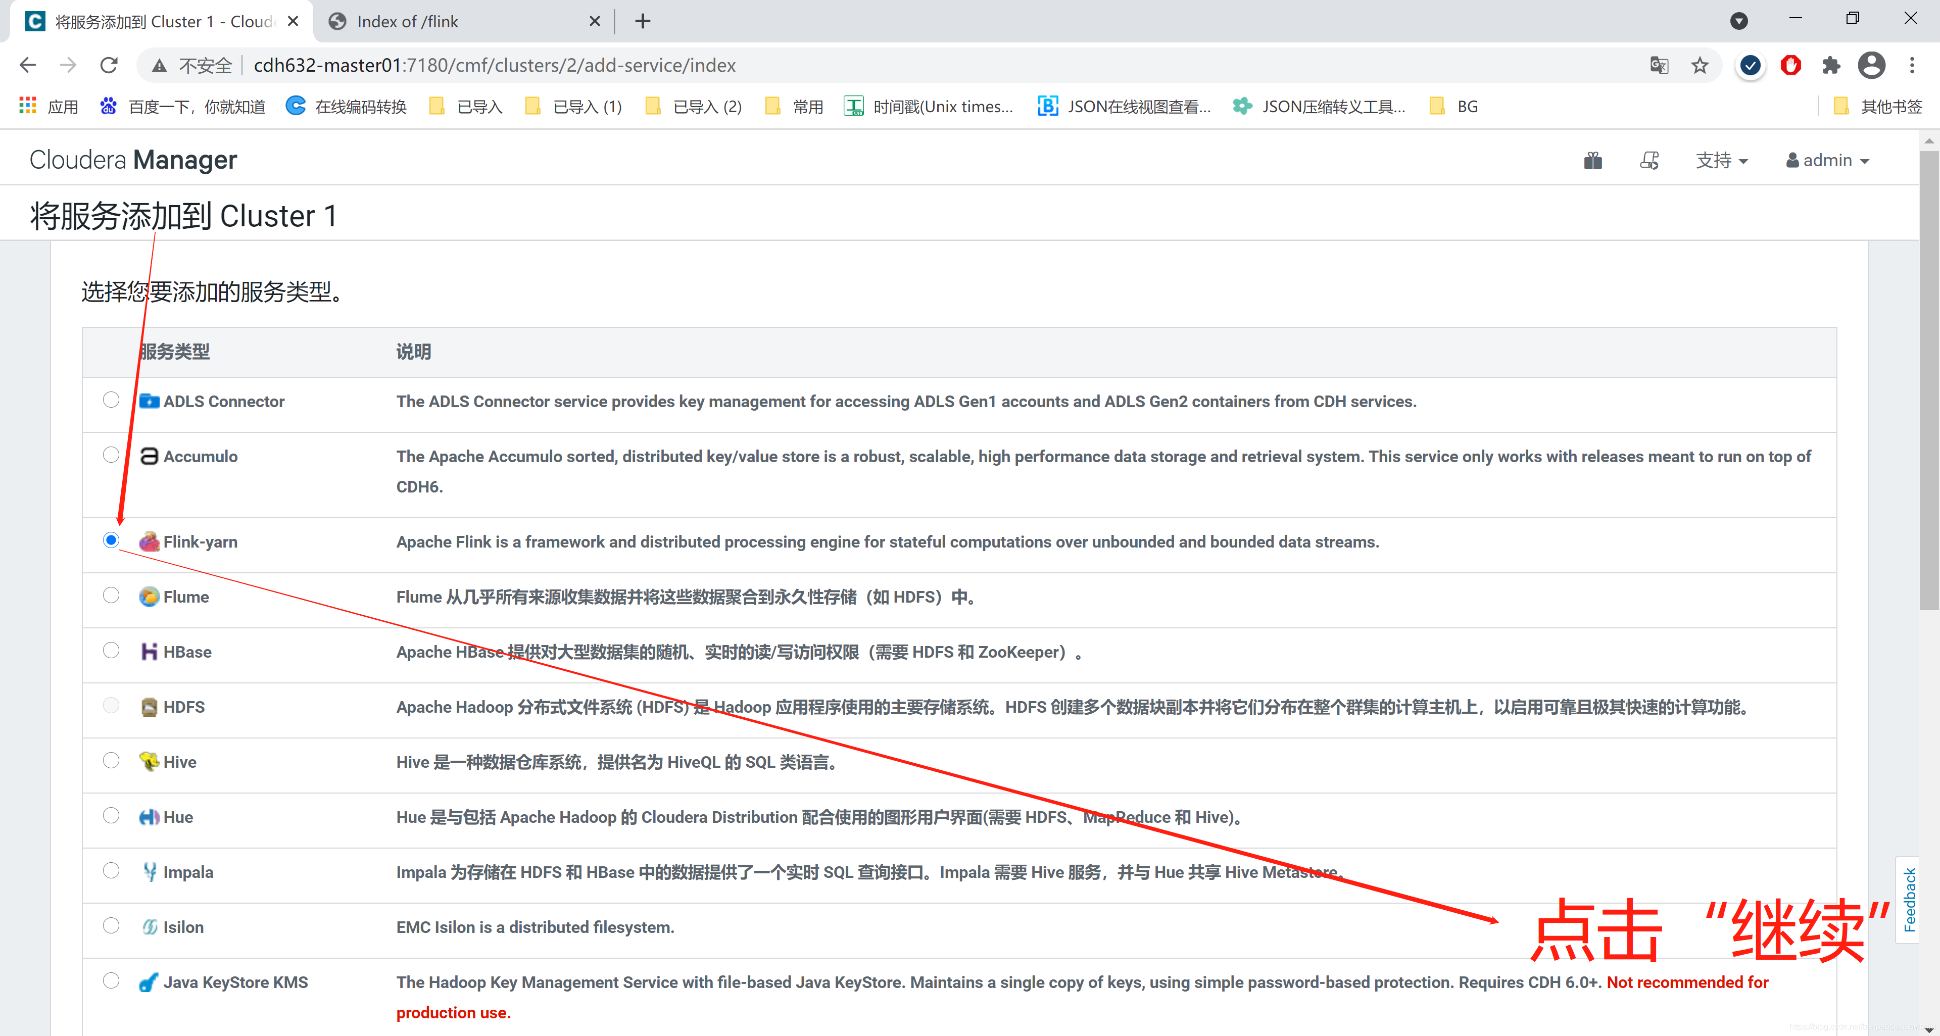The width and height of the screenshot is (1940, 1036).
Task: Select the Accumulo service radio button
Action: point(111,455)
